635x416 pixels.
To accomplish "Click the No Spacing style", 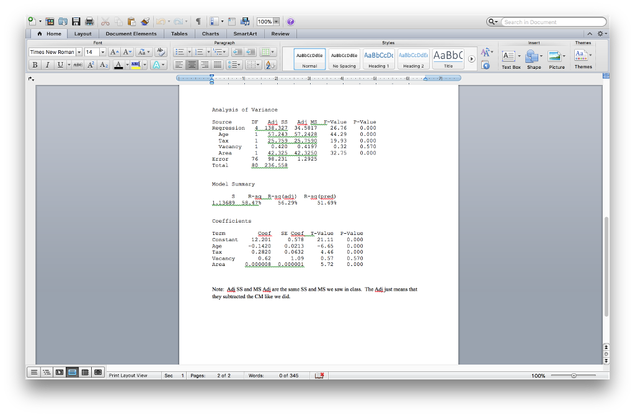I will [344, 58].
